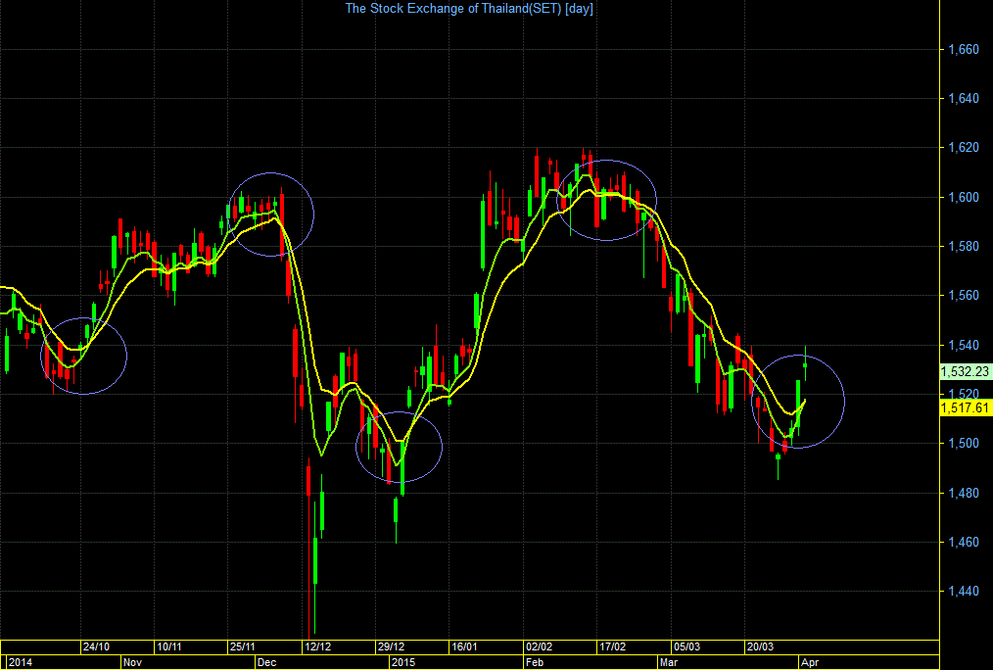Pick the 29/12 date label
Screen dimensions: 993x670
tap(392, 647)
